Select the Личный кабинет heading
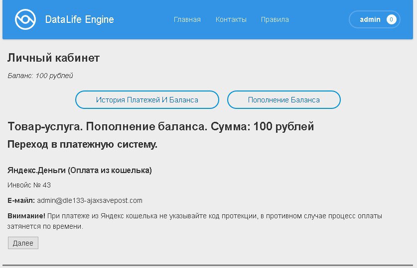Image resolution: width=417 pixels, height=268 pixels. 53,58
